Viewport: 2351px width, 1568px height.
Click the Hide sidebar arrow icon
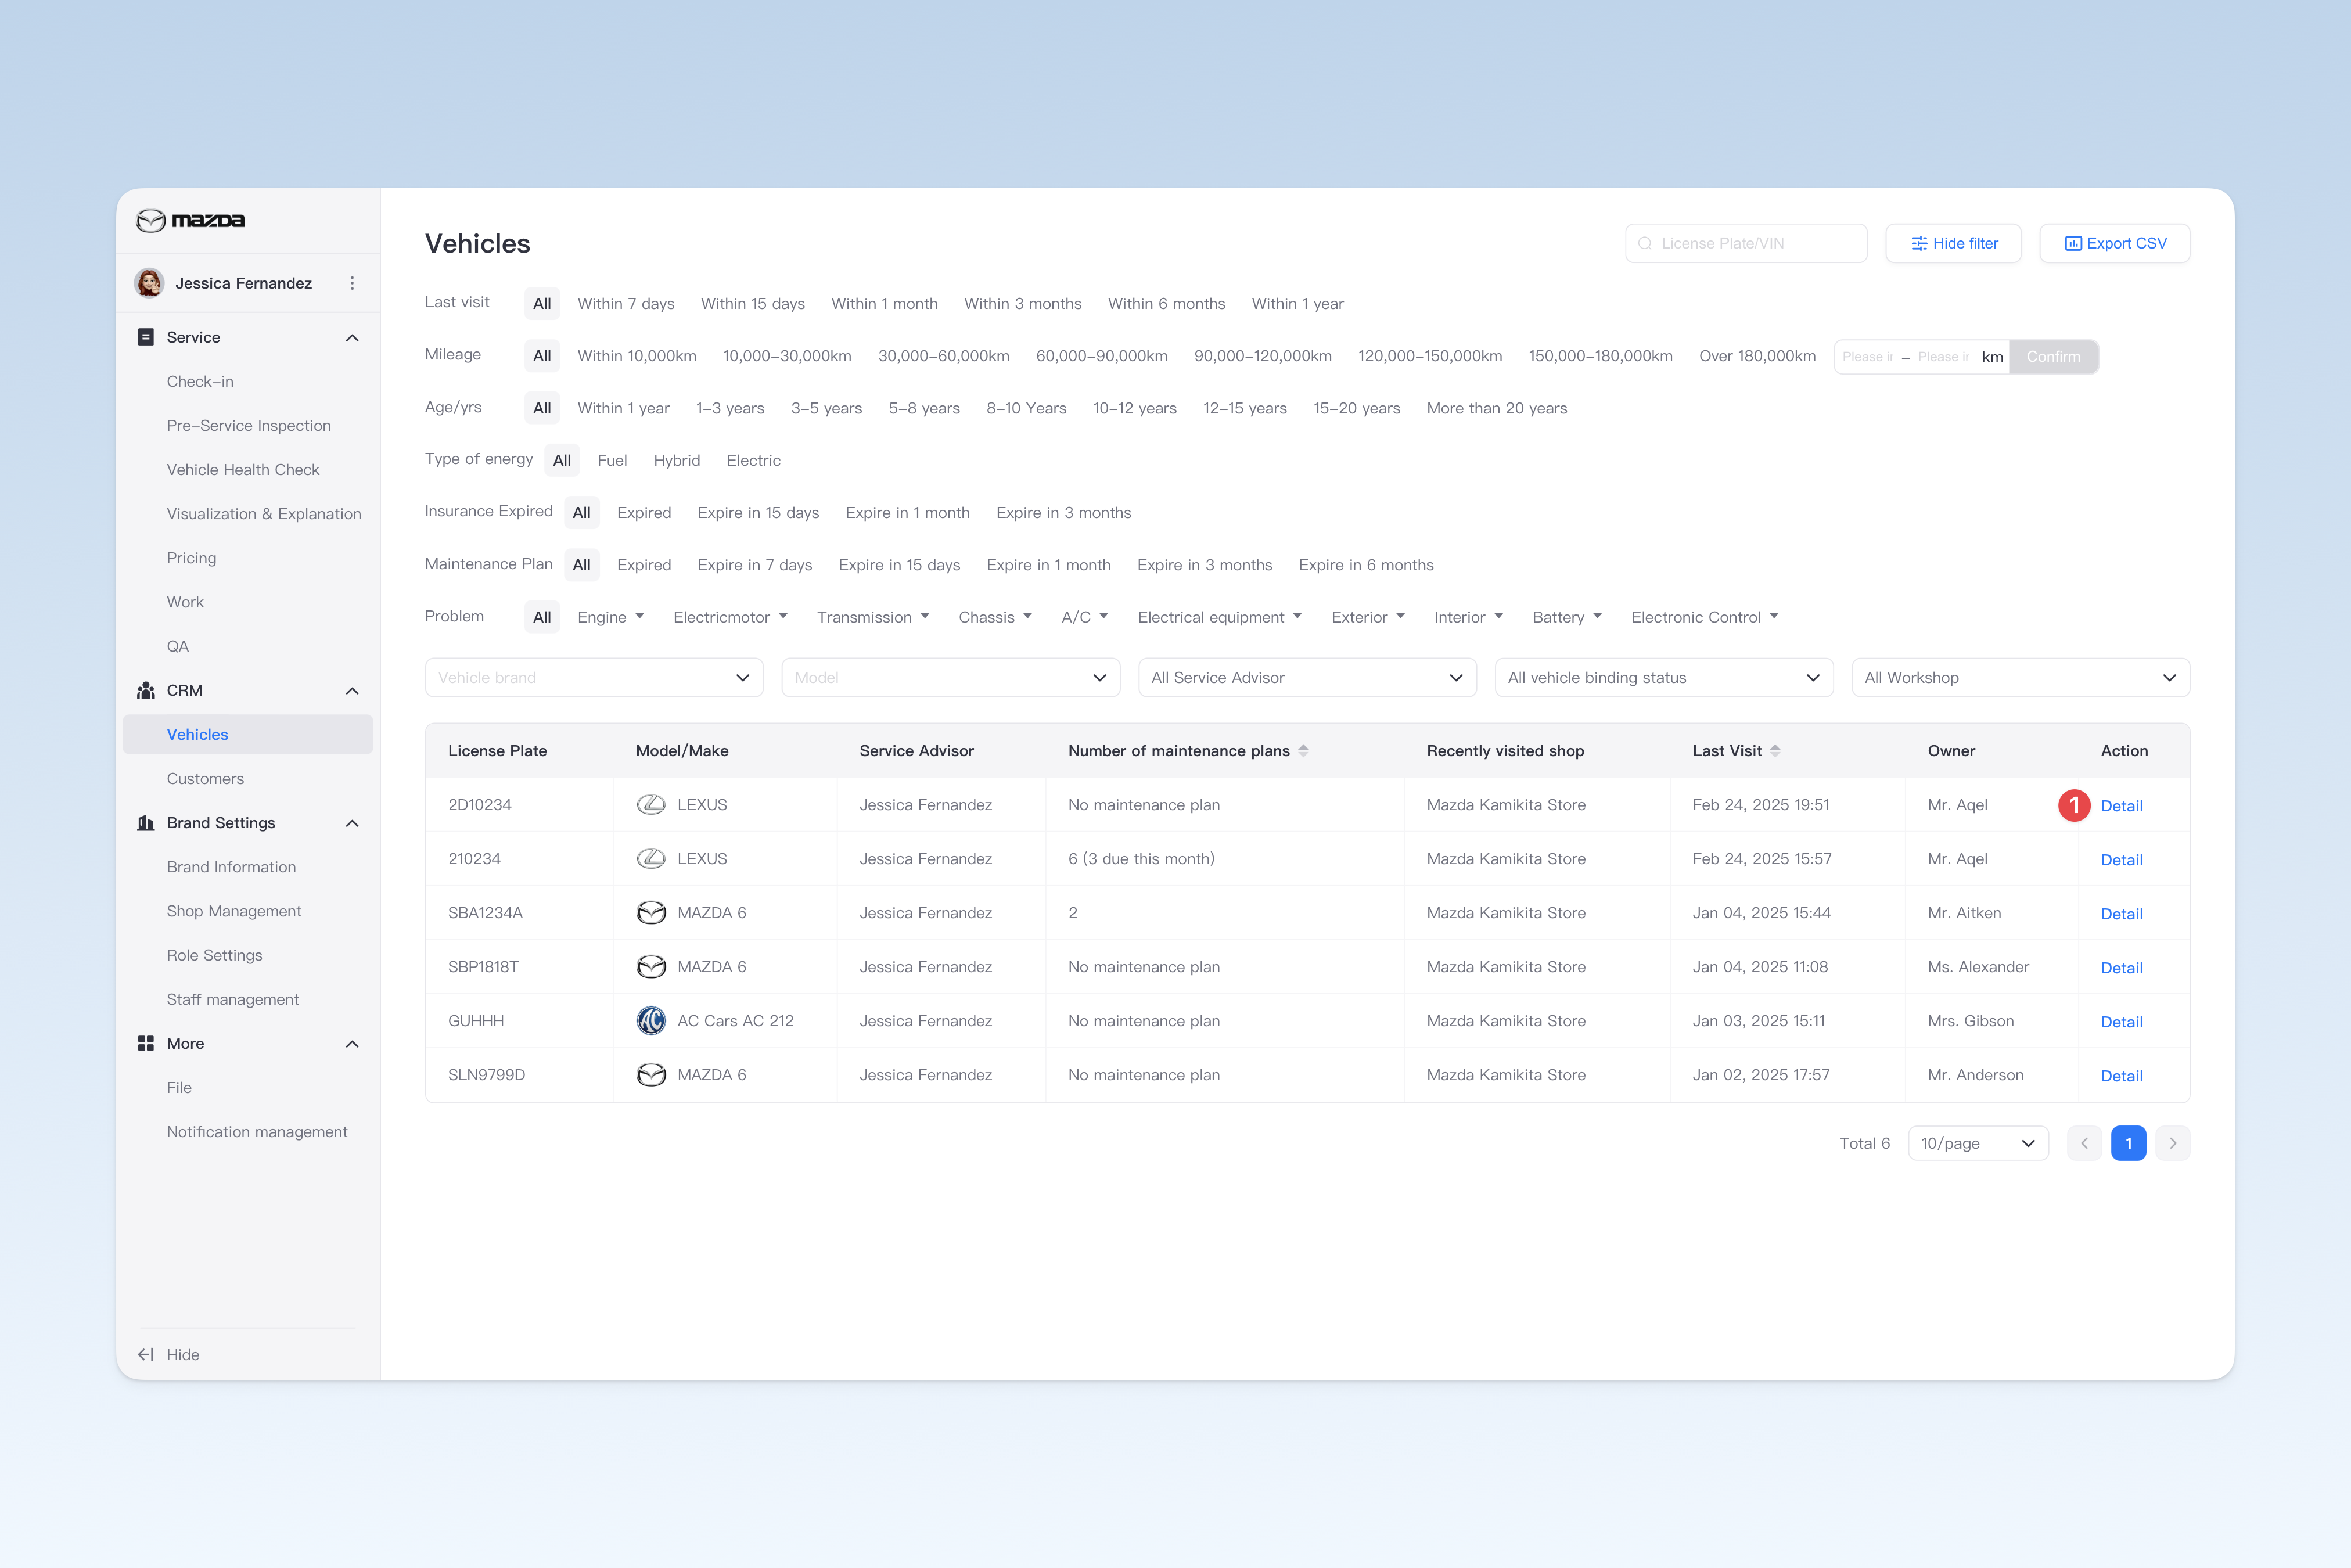click(x=146, y=1354)
